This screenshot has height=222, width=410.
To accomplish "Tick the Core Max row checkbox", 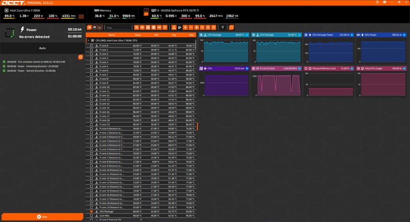I will click(91, 216).
